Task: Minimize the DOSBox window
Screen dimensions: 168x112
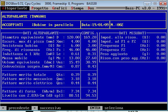Action: coord(147,4)
